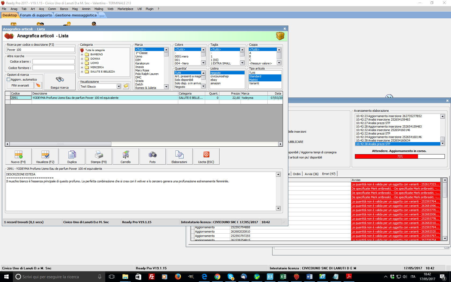Run search with Esegui ricerca binoculars

pos(60,82)
